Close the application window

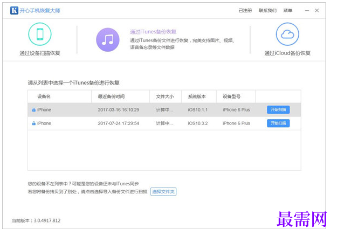pos(317,10)
